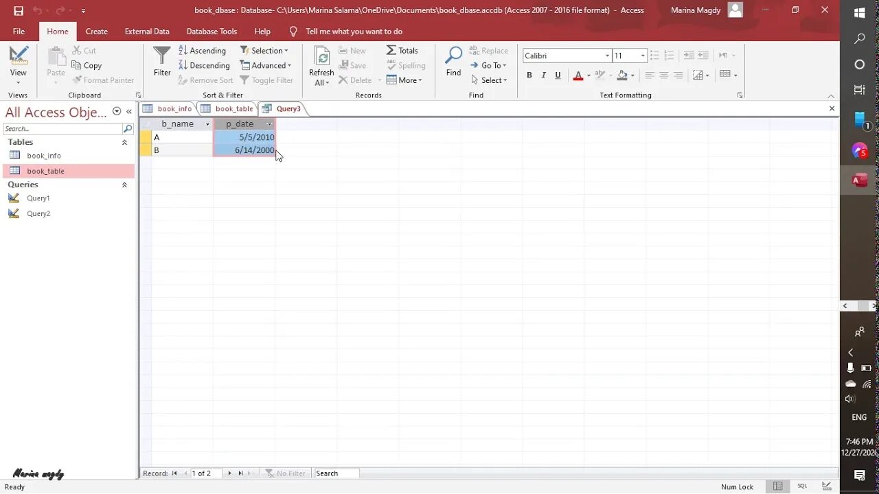
Task: Go to next record navigation arrow
Action: [229, 473]
